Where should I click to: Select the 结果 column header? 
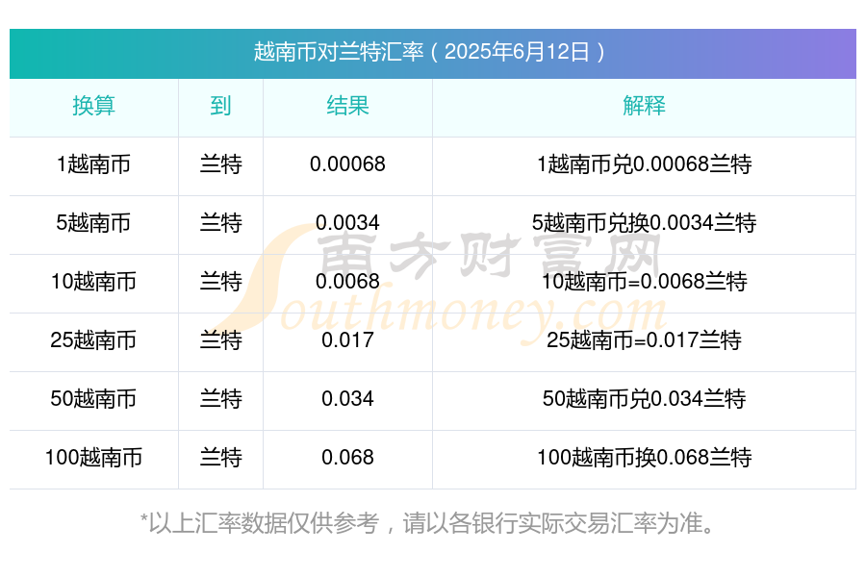point(347,106)
